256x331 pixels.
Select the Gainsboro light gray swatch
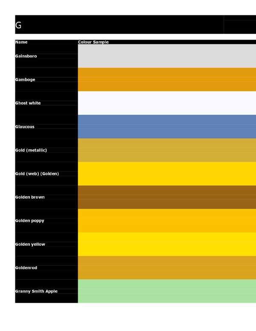(167, 56)
